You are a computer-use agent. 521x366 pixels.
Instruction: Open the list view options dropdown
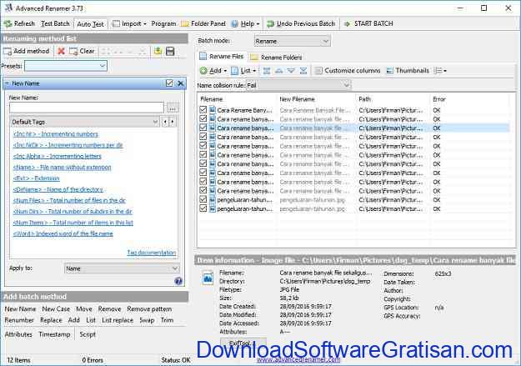(441, 71)
